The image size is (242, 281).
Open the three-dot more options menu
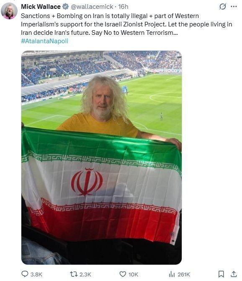(234, 7)
